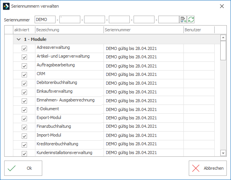Viewport: 231px width, 180px height.
Task: Select the Import-Modul row label
Action: [x=49, y=135]
